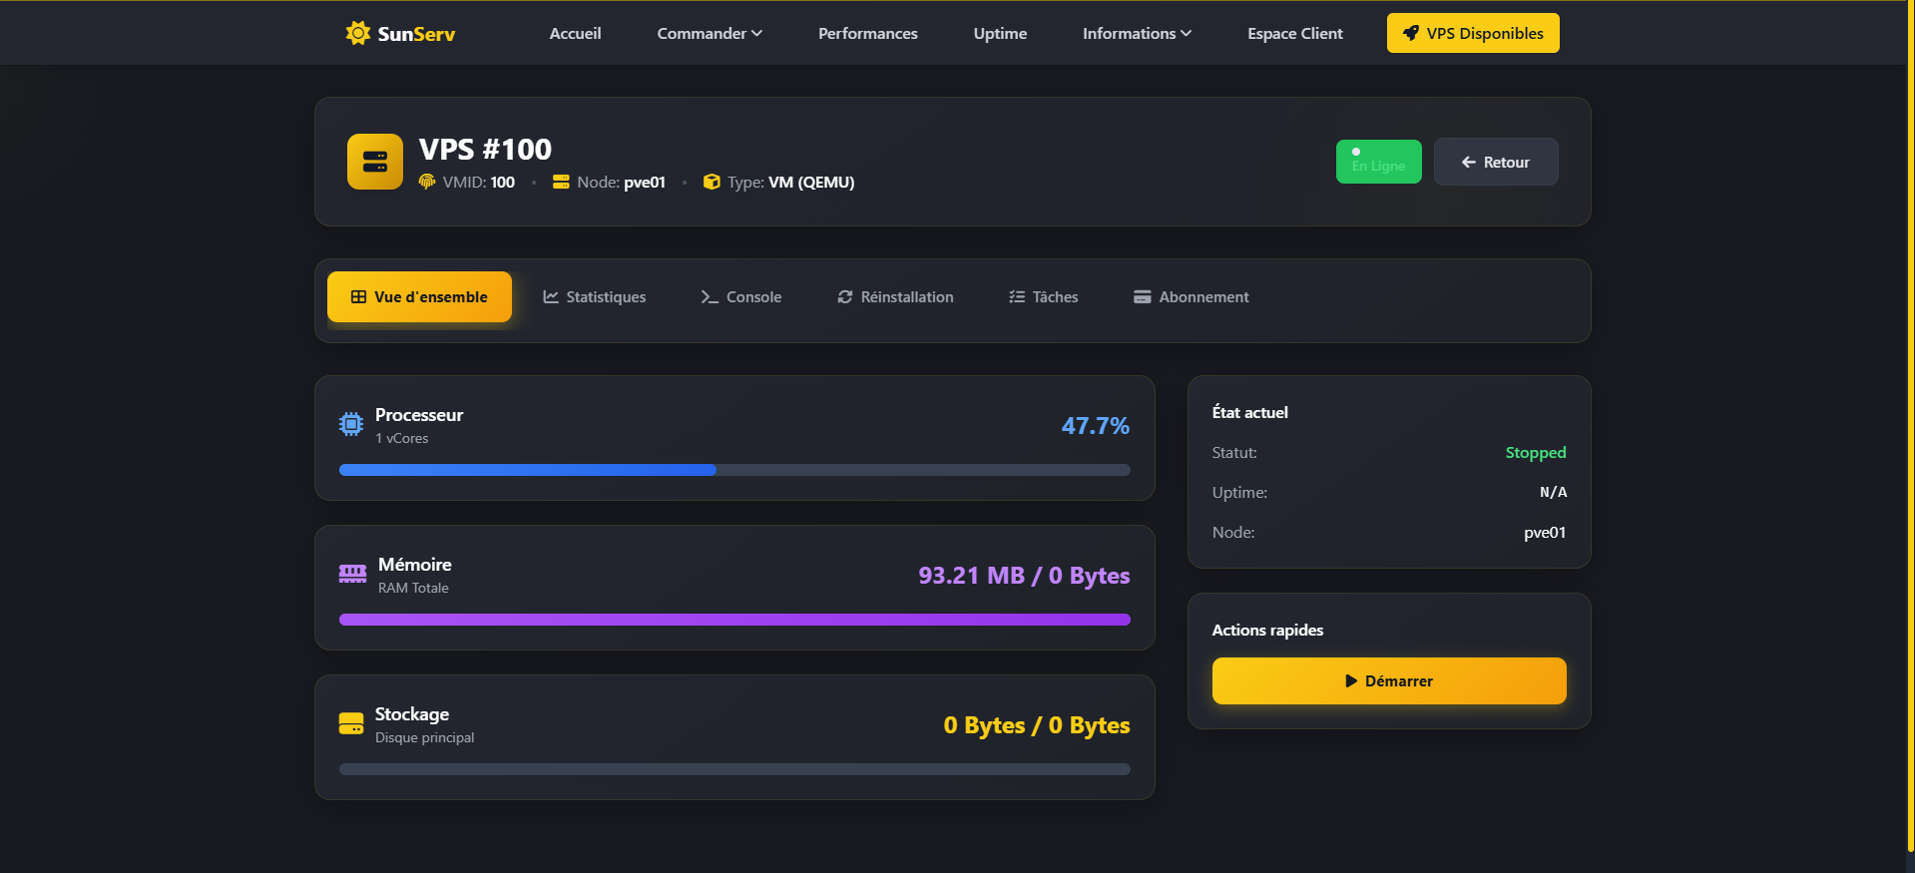Open VPS Disponibles from the header
The width and height of the screenshot is (1915, 873).
(1472, 33)
